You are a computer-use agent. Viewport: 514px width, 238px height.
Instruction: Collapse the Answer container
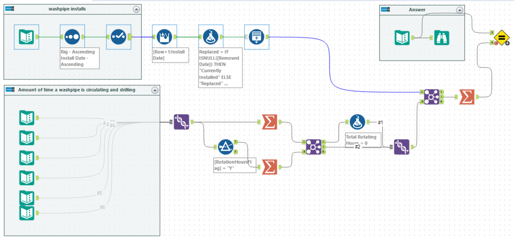pyautogui.click(x=459, y=10)
